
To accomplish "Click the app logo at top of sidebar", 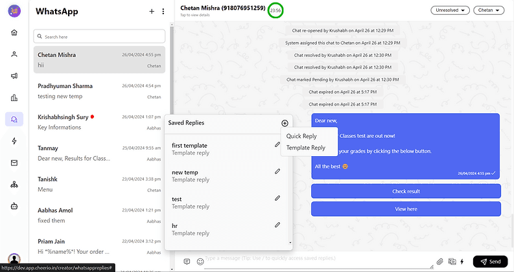I will tap(14, 11).
